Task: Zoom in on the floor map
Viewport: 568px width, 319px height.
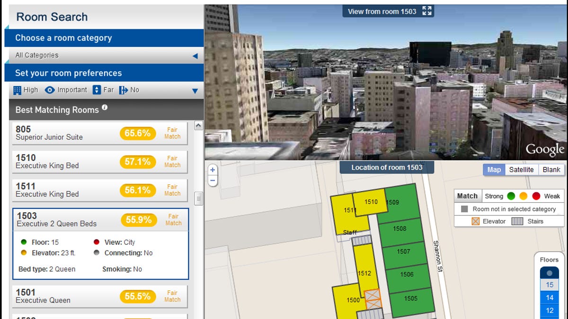Action: coord(213,170)
